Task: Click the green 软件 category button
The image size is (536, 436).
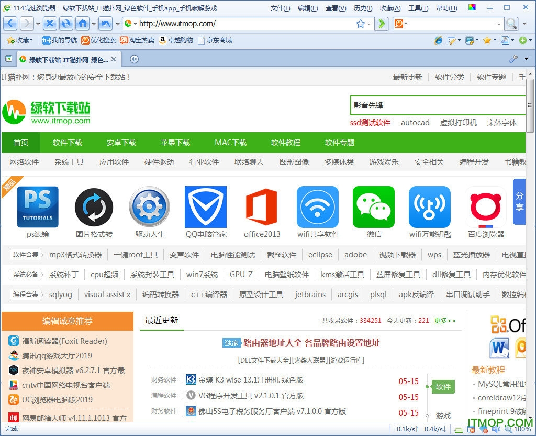Action: click(x=443, y=387)
